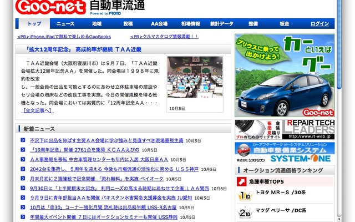Open the 板金 menu tab
The height and width of the screenshot is (222, 355).
(x=284, y=23)
